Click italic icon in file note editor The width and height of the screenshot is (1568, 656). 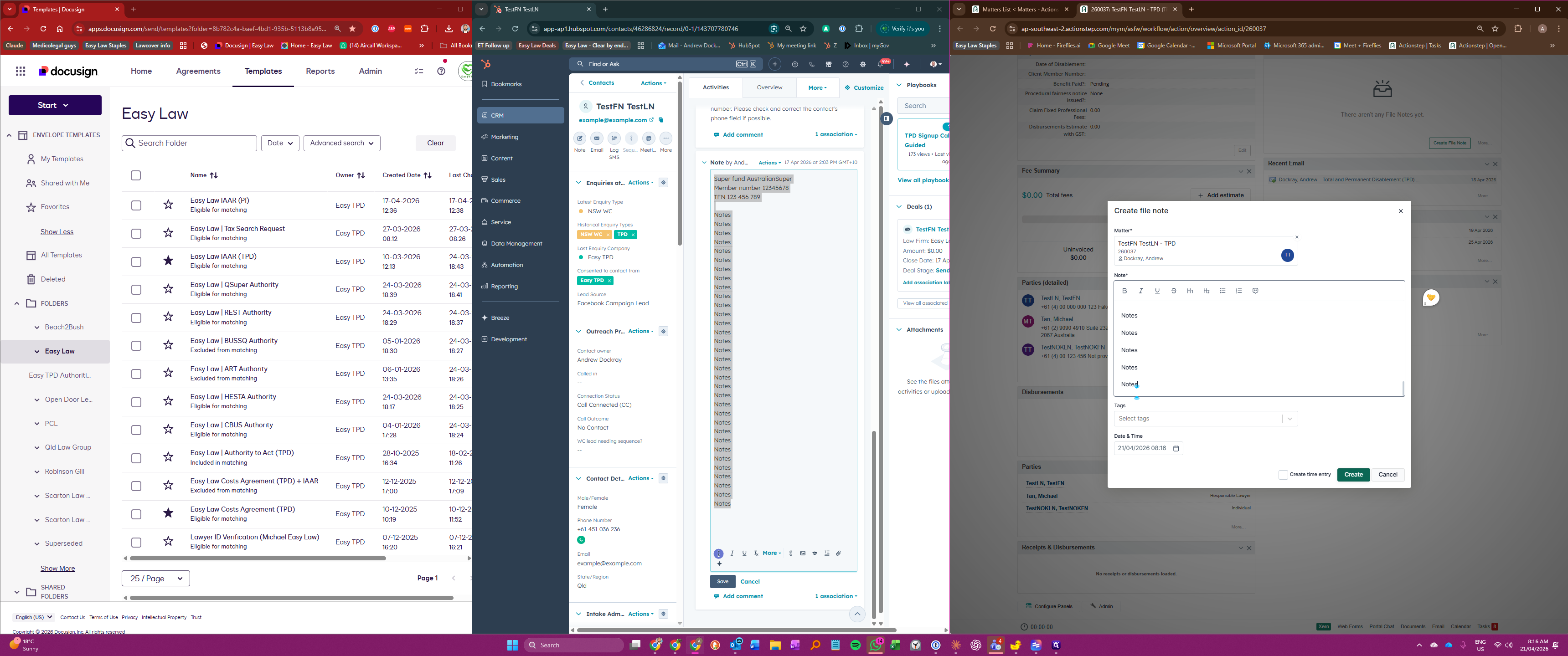[x=1141, y=291]
